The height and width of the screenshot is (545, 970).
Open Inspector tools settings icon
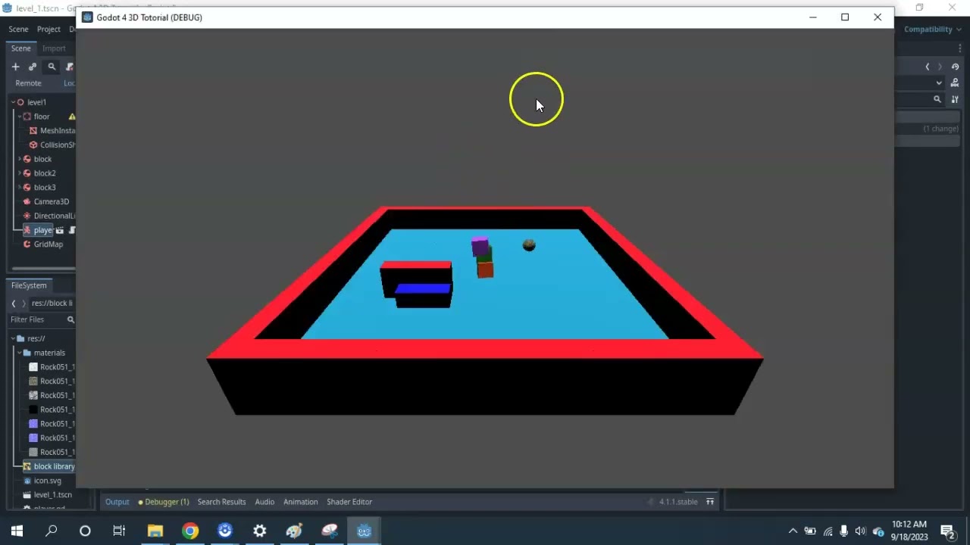tap(955, 99)
